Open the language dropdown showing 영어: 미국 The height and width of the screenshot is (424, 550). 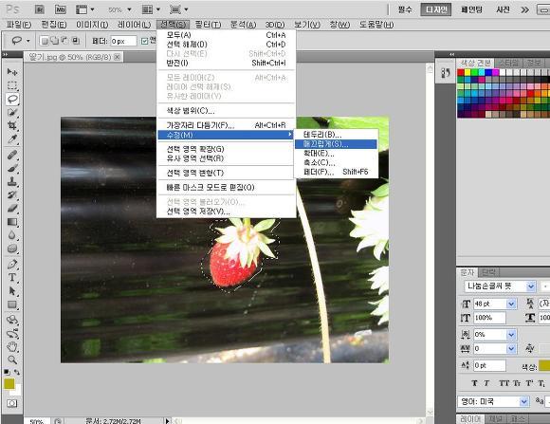tap(523, 401)
